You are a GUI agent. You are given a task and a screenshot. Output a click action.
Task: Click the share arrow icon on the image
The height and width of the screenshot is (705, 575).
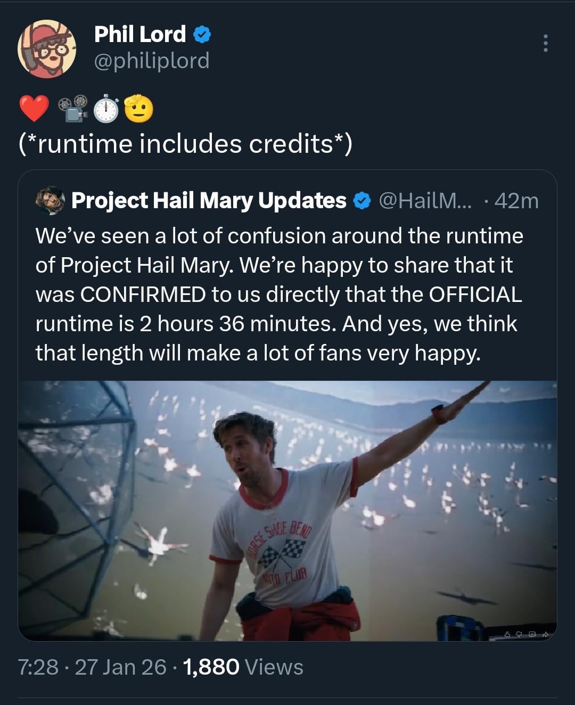545,634
